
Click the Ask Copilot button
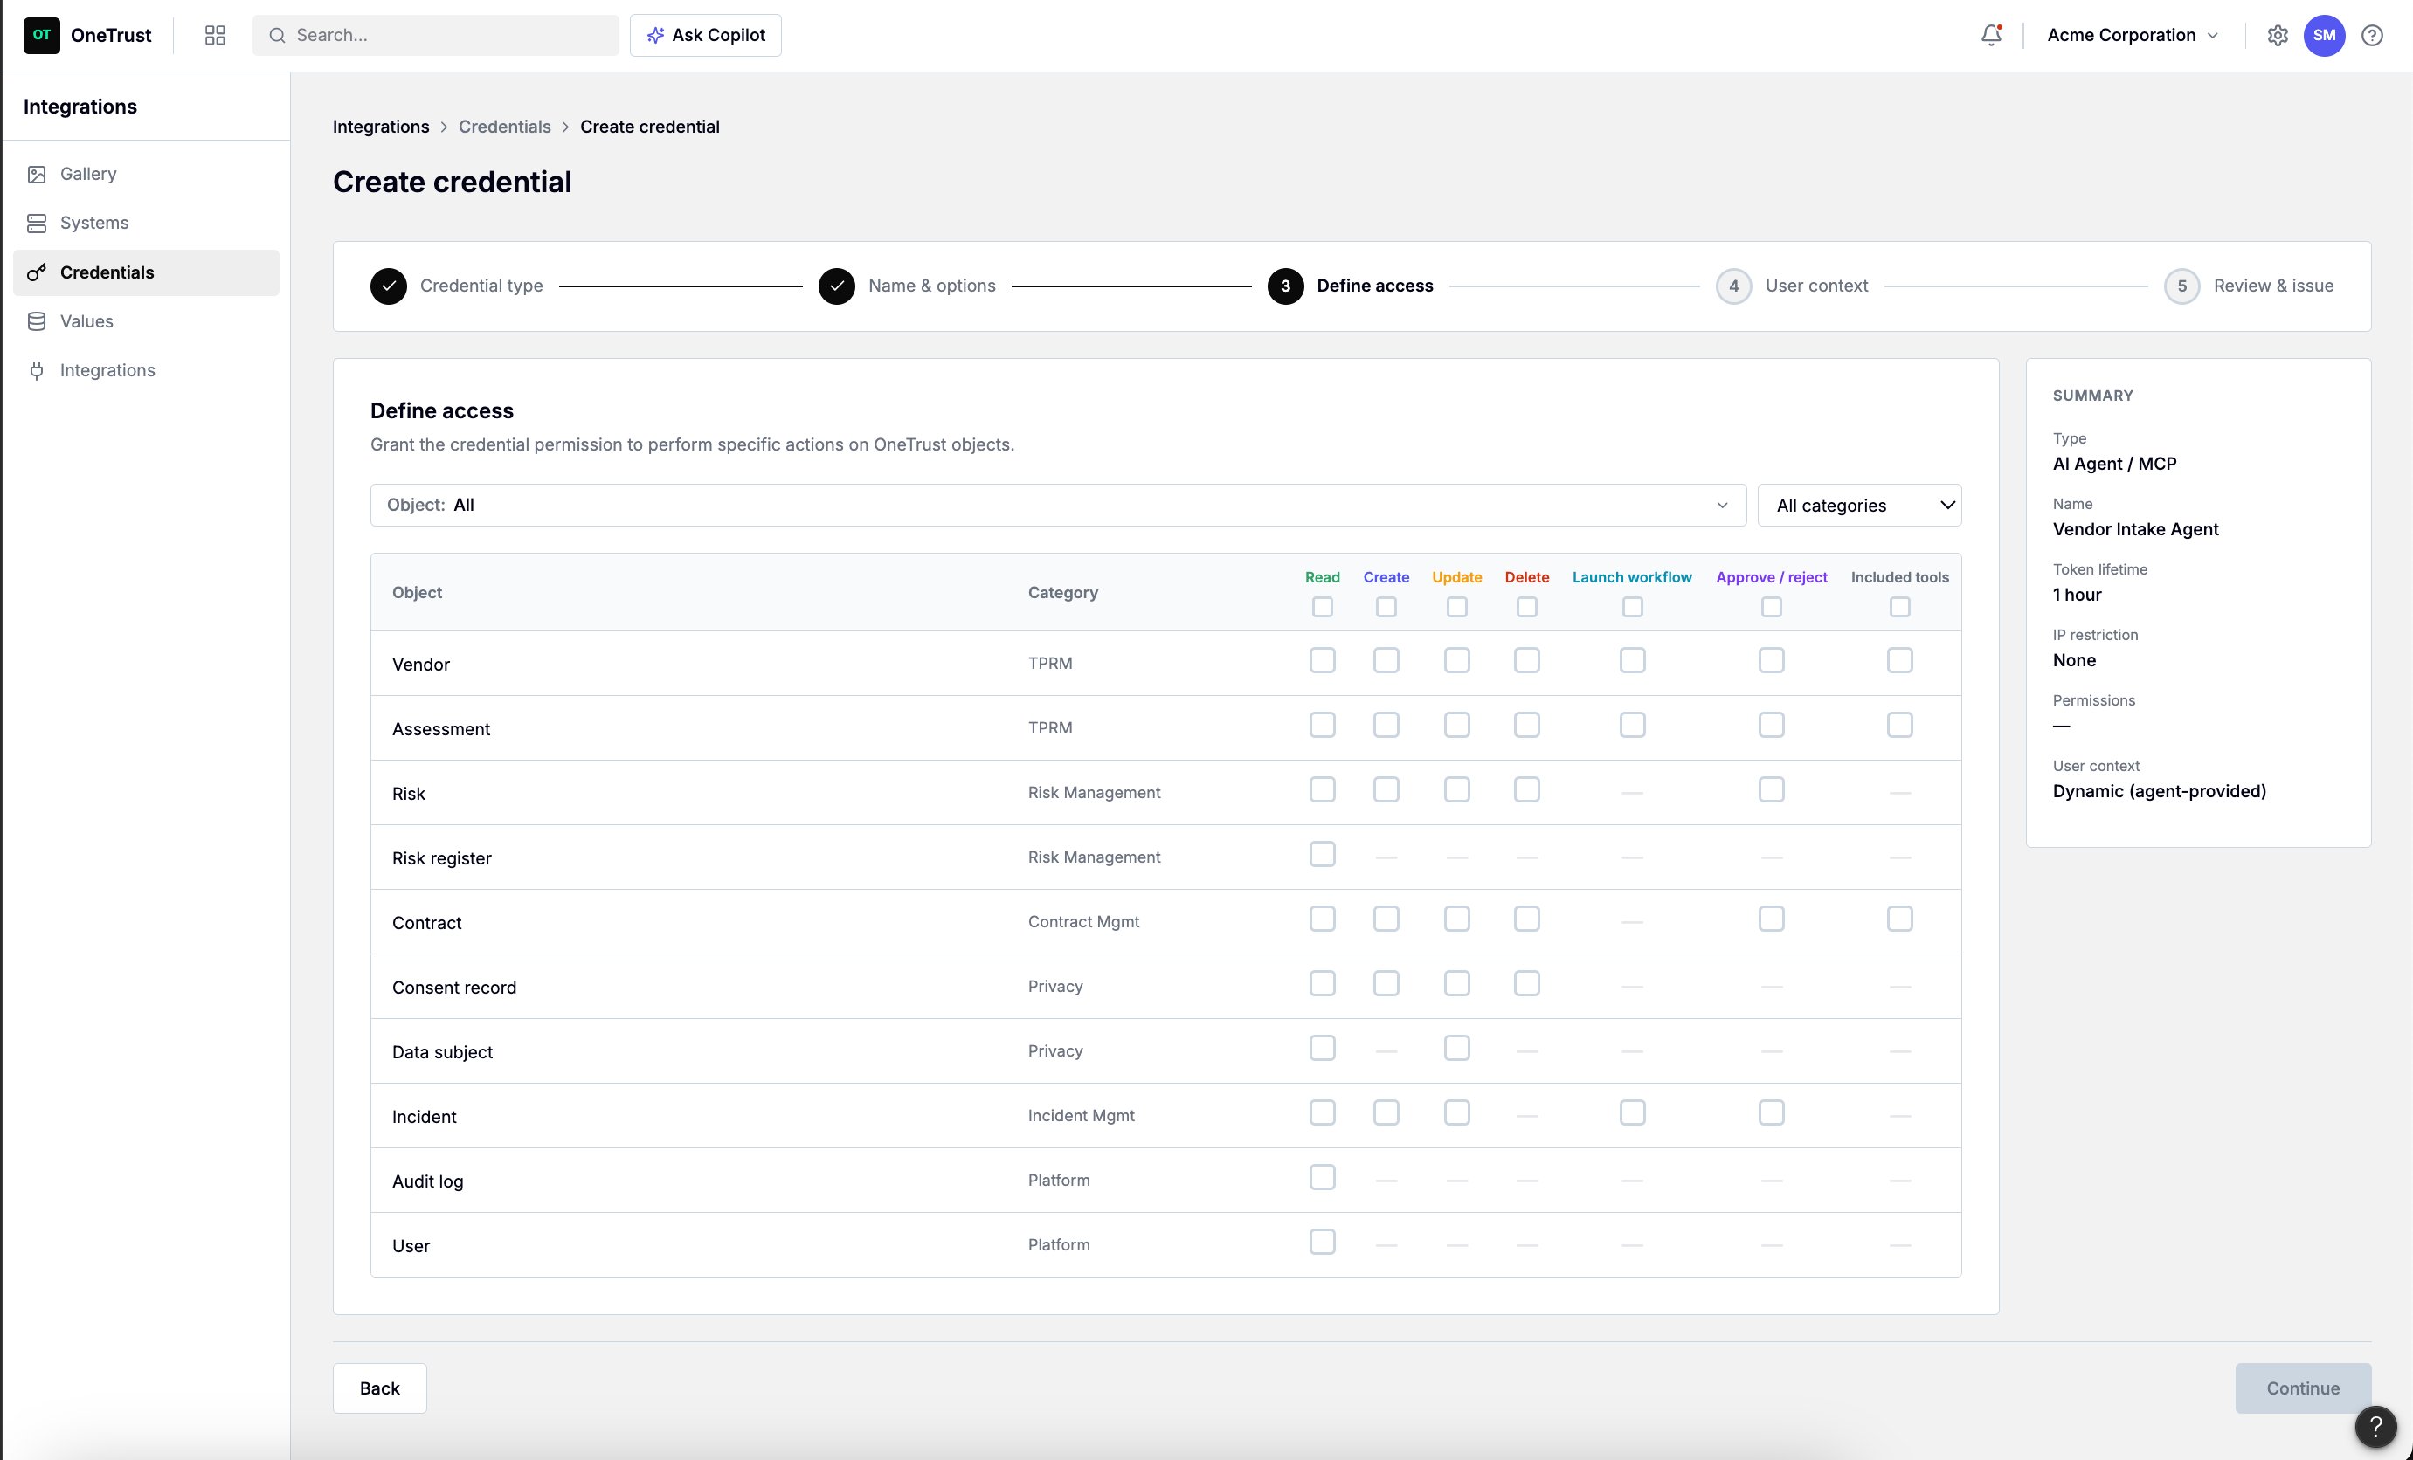pyautogui.click(x=705, y=35)
